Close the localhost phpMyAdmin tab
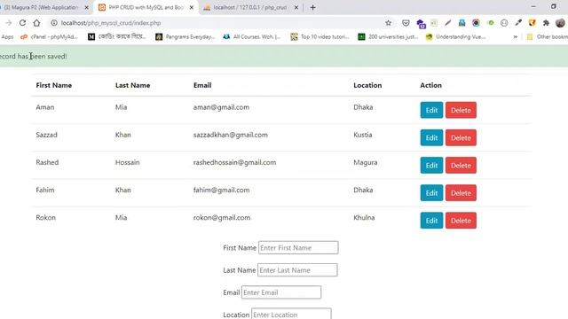568x319 pixels. (296, 7)
